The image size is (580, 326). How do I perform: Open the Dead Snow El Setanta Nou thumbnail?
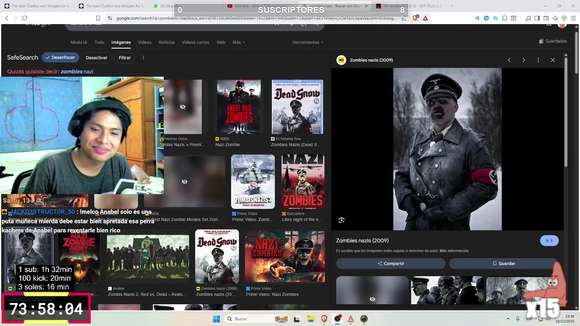[297, 107]
